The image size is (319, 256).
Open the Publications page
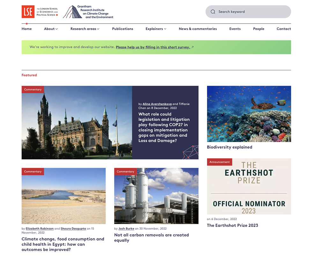[x=122, y=29]
